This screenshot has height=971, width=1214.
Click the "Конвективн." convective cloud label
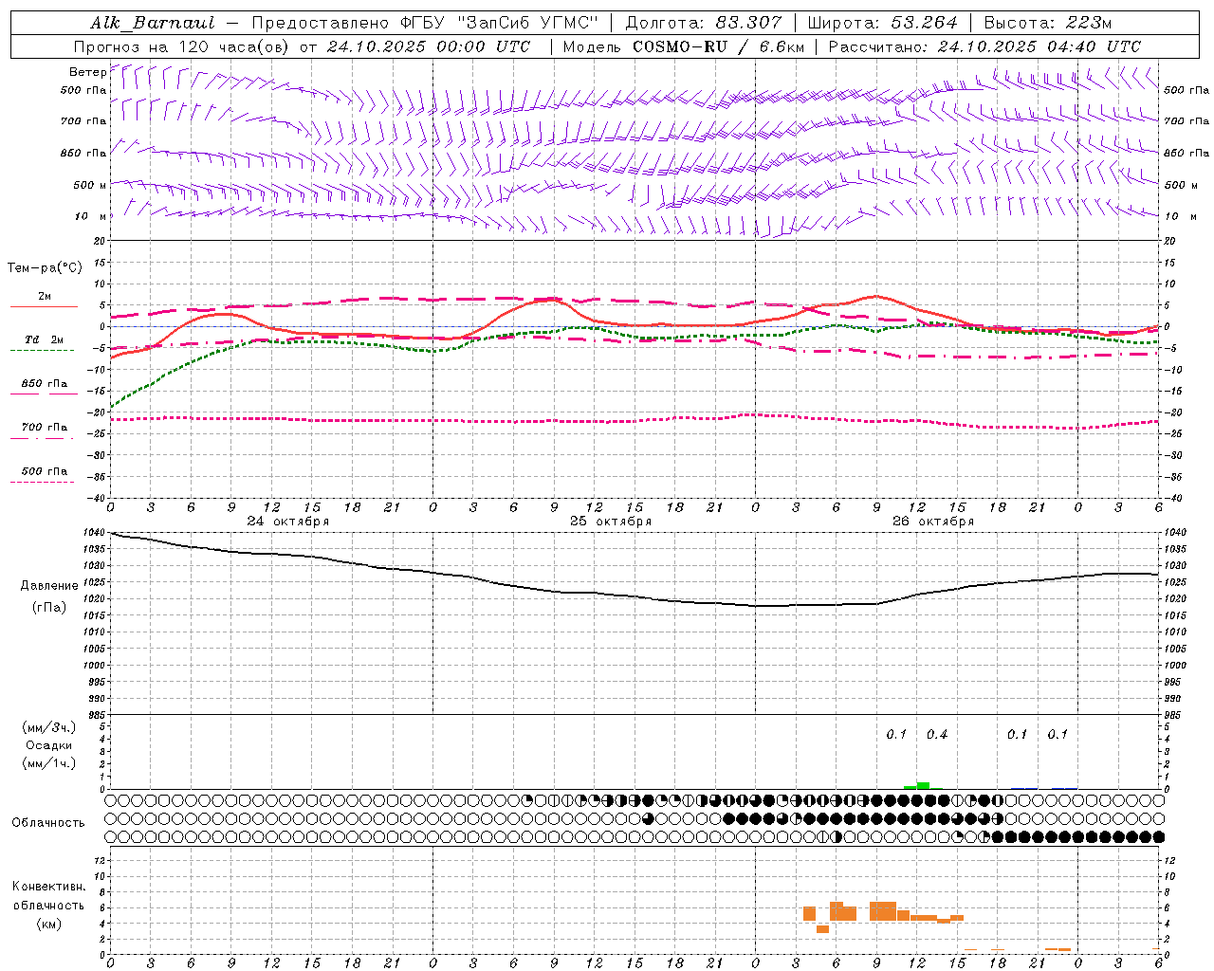pos(49,887)
